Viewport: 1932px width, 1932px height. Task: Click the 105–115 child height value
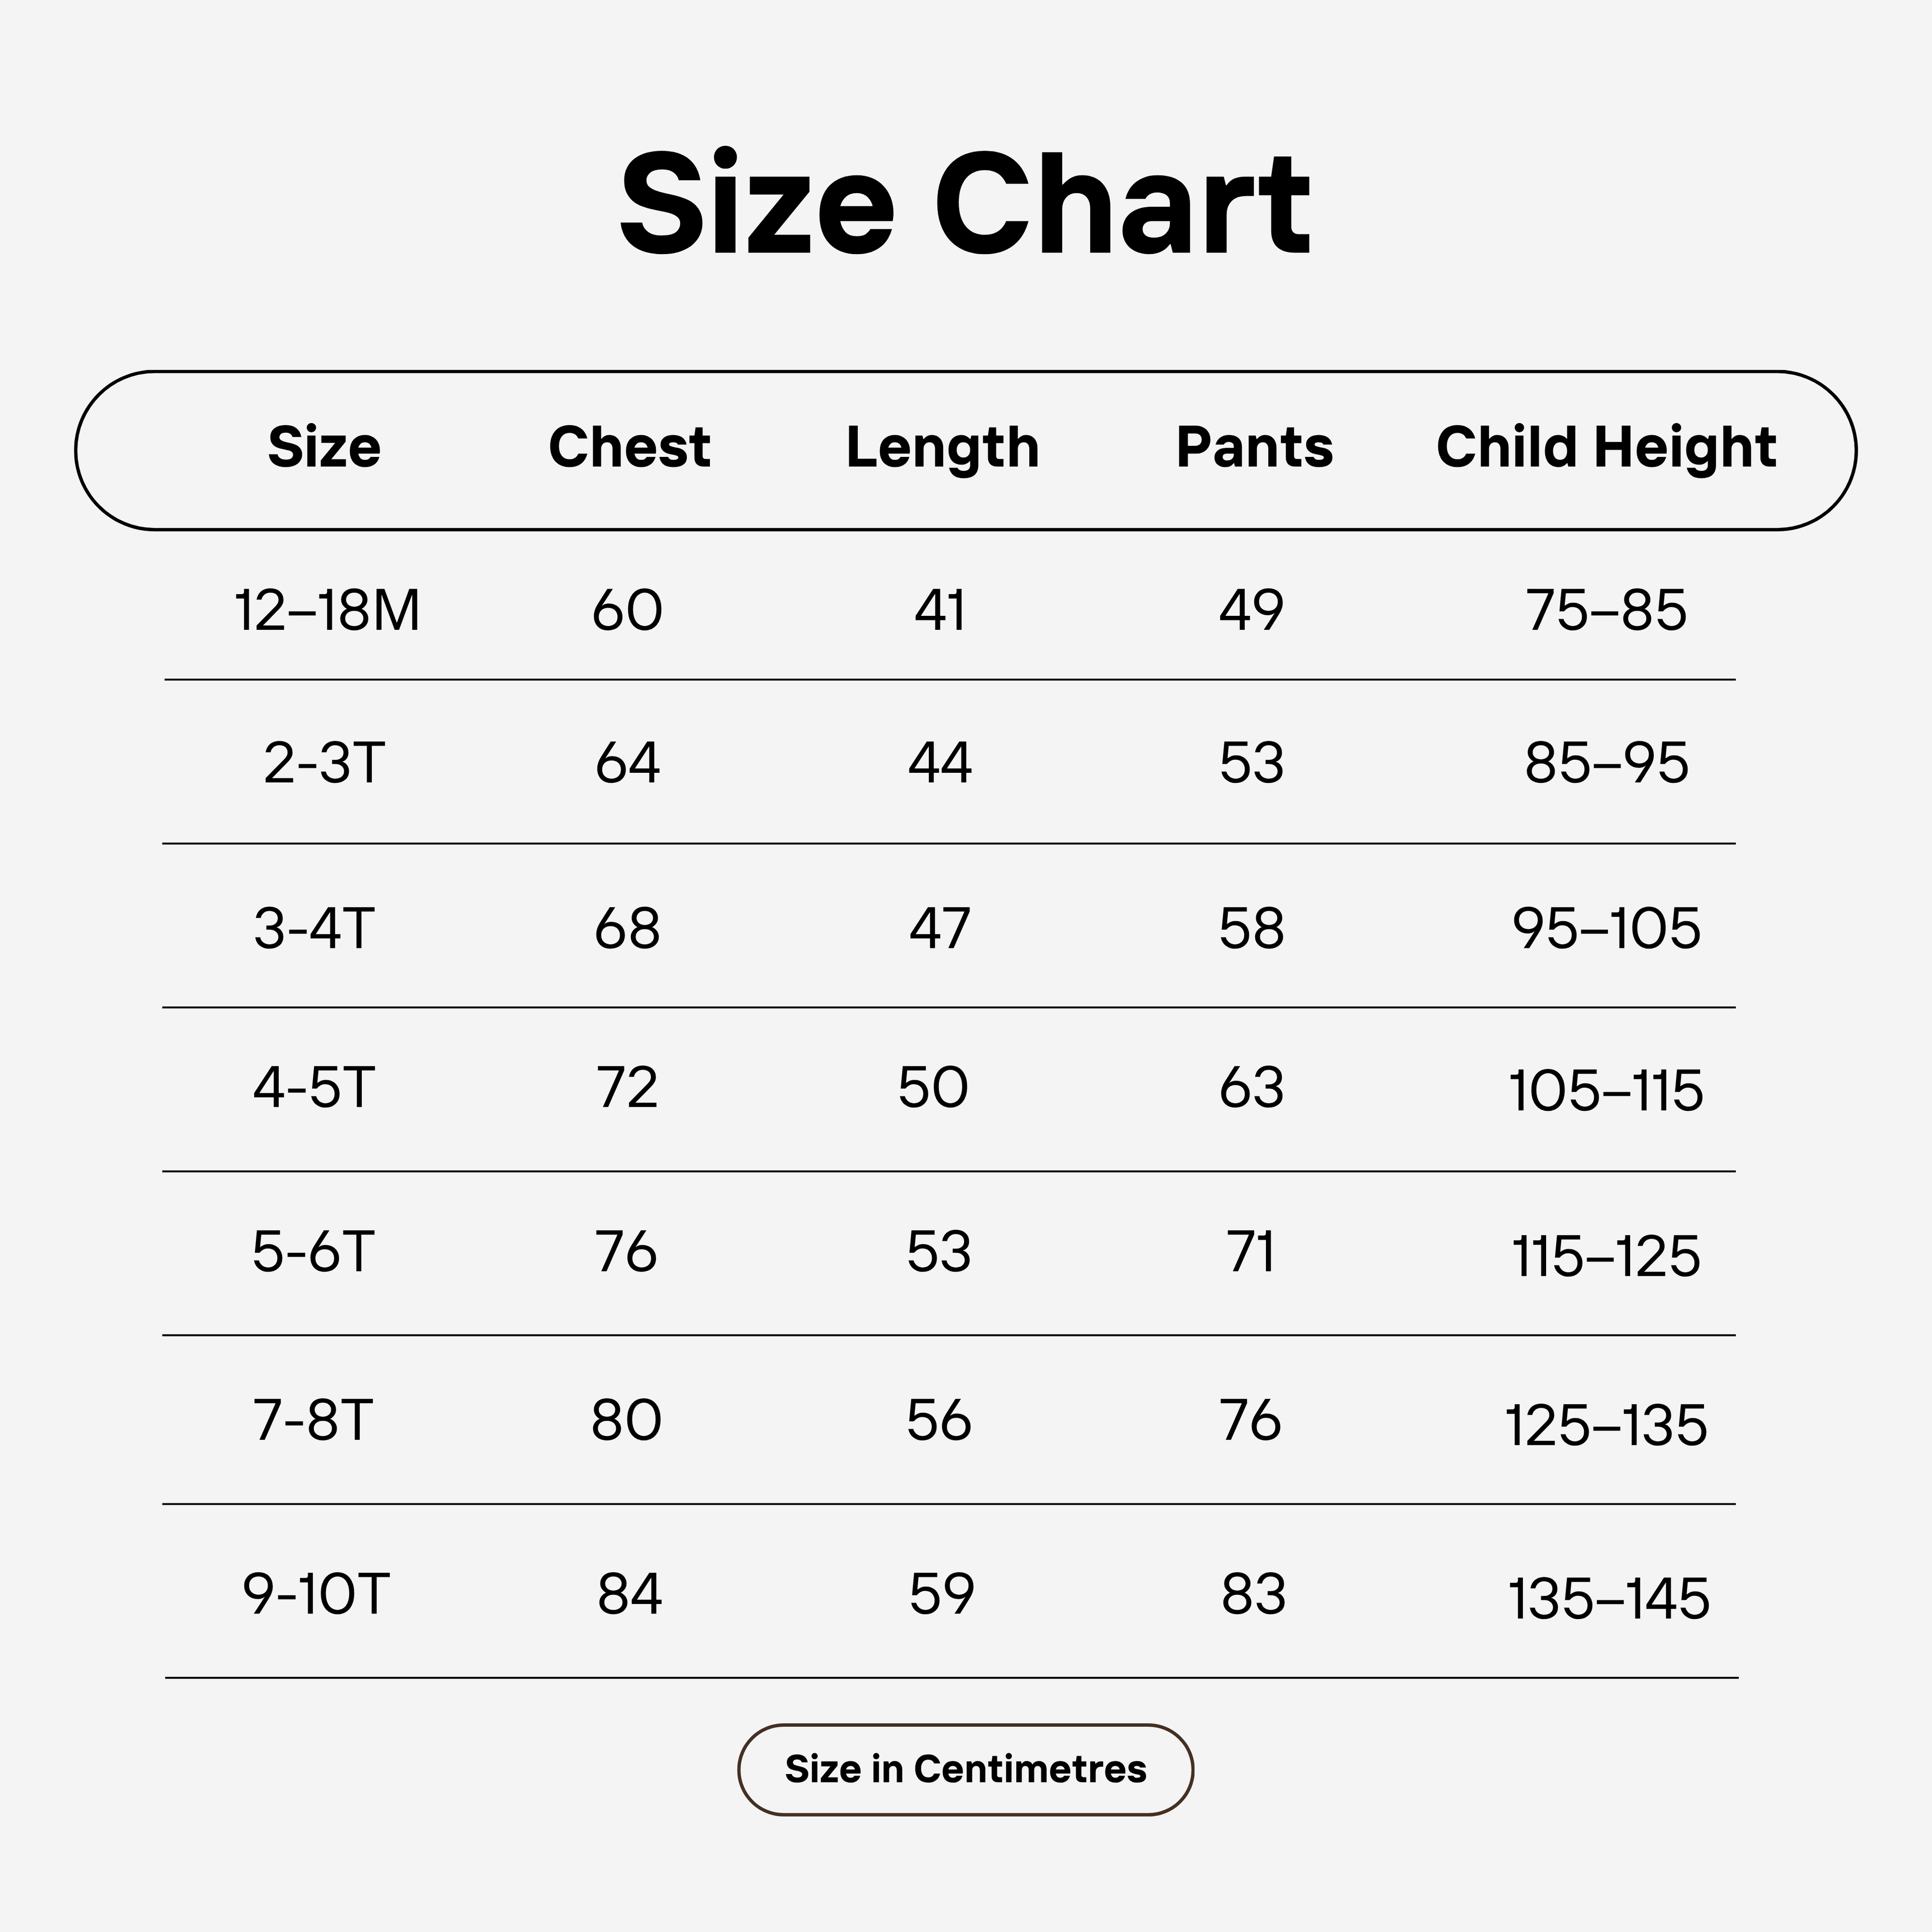coord(1606,1091)
